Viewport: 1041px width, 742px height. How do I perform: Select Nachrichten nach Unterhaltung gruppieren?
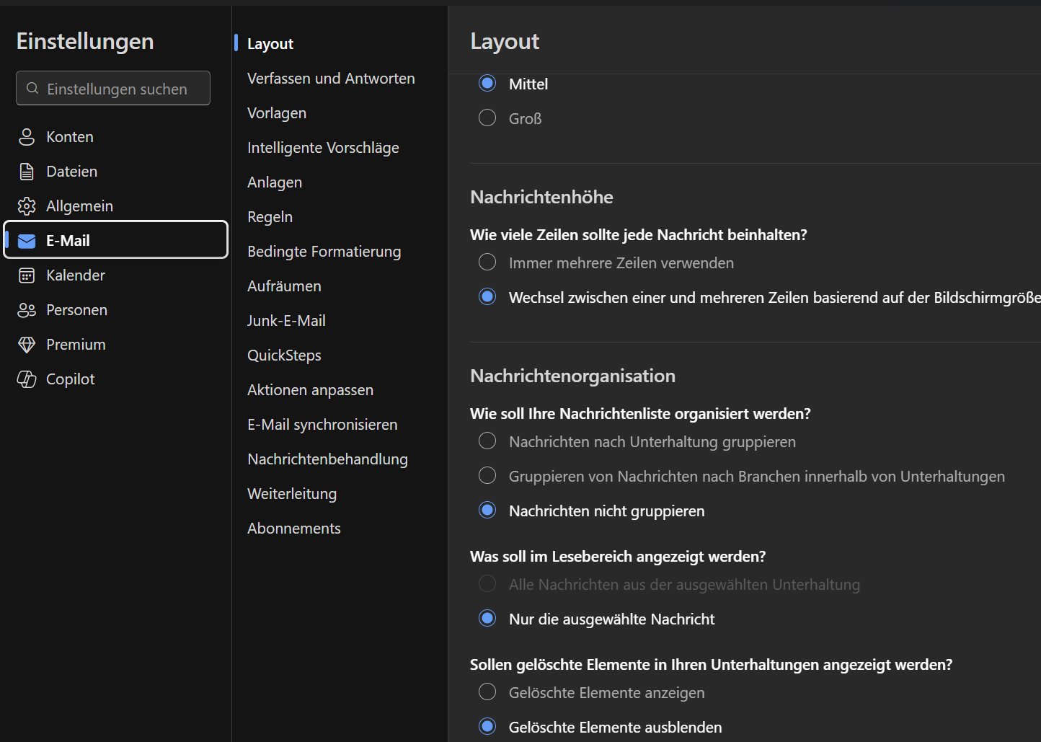tap(487, 441)
